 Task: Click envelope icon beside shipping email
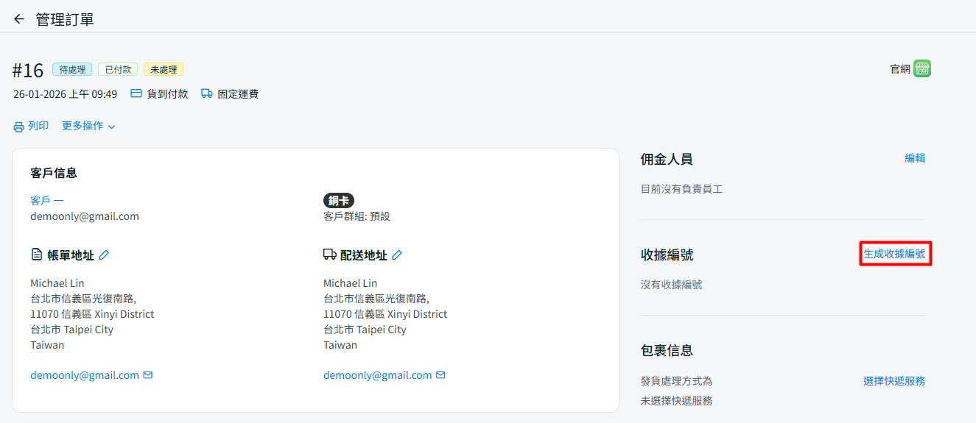tap(441, 375)
